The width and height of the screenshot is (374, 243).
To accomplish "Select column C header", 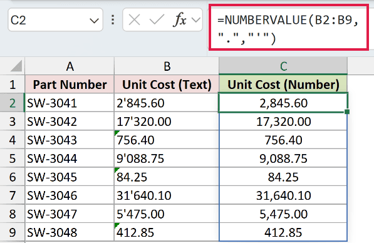I will coord(283,66).
